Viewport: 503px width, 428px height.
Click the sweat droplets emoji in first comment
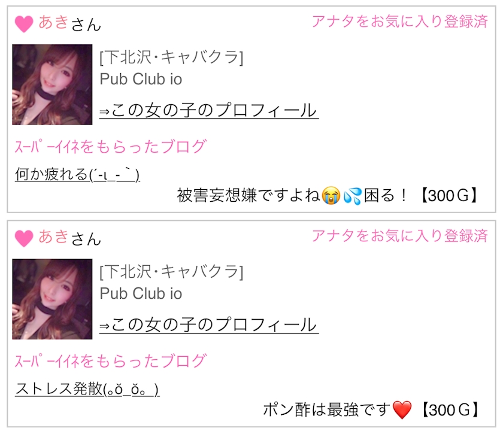[x=352, y=196]
